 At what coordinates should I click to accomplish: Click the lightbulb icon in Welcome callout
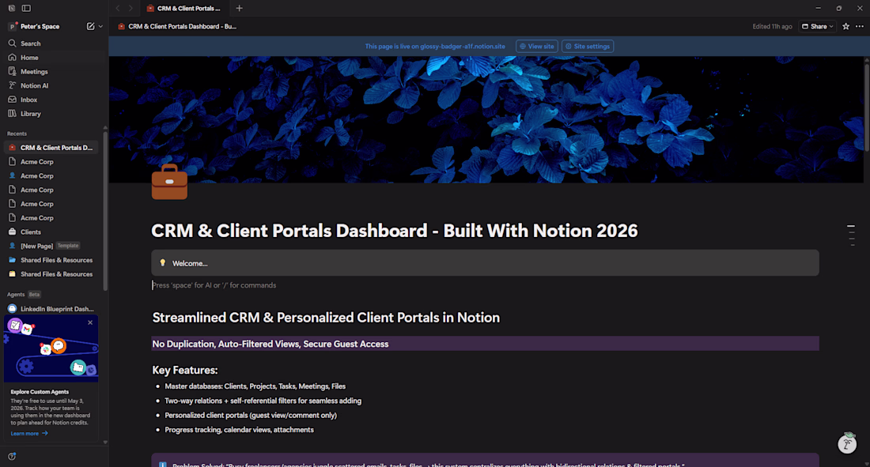[x=163, y=263]
